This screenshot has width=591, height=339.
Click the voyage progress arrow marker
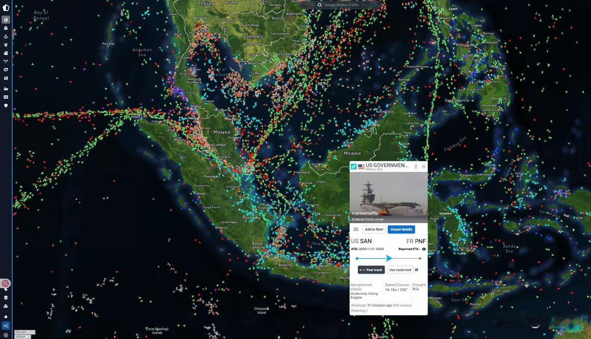coord(389,258)
